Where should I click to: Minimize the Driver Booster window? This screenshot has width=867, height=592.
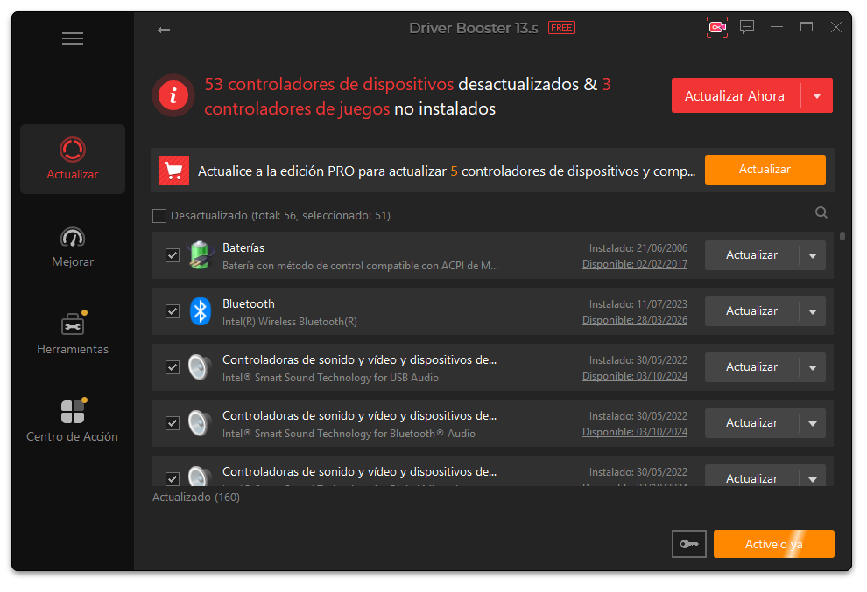777,27
